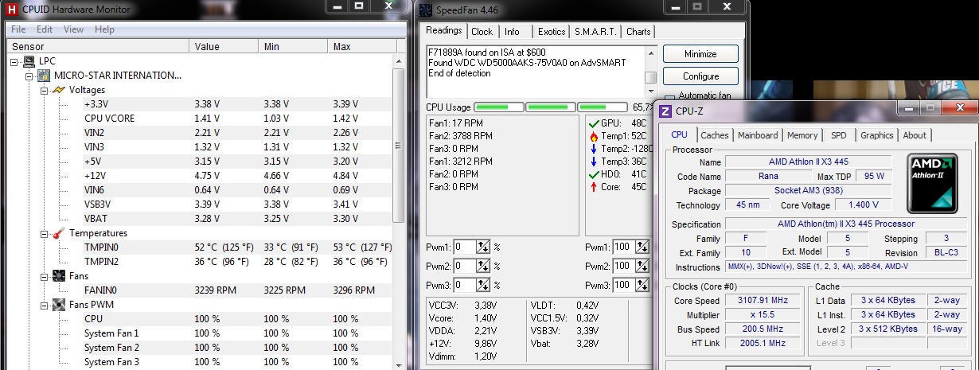Click the LPC computer icon in the tree
Image resolution: width=979 pixels, height=370 pixels.
[x=29, y=61]
